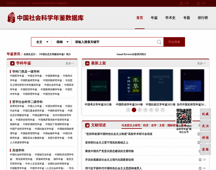The image size is (216, 170).
Task: Click the register user icon
Action: click(x=181, y=3)
